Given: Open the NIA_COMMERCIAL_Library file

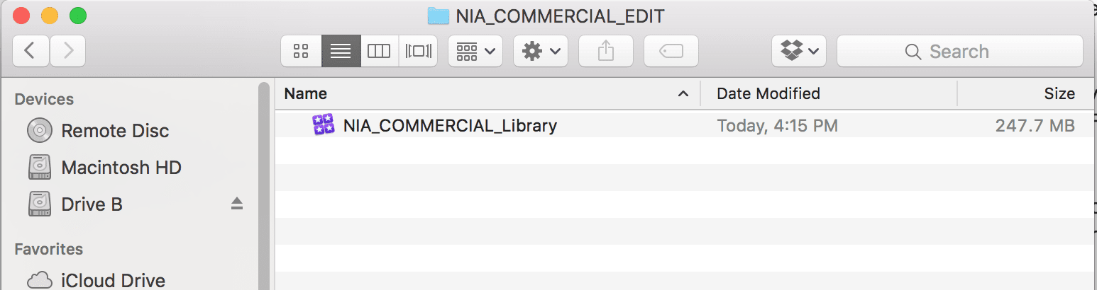Looking at the screenshot, I should click(449, 126).
